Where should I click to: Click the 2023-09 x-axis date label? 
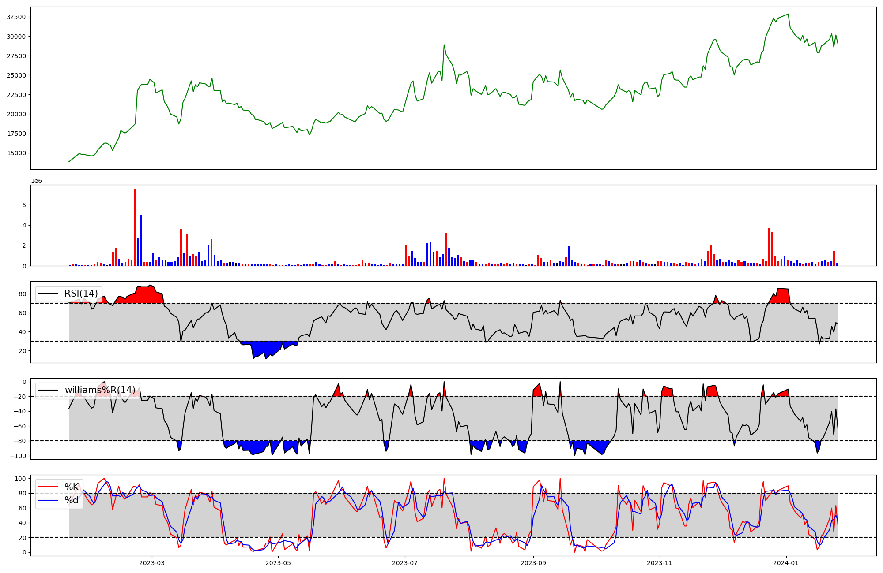click(x=533, y=563)
